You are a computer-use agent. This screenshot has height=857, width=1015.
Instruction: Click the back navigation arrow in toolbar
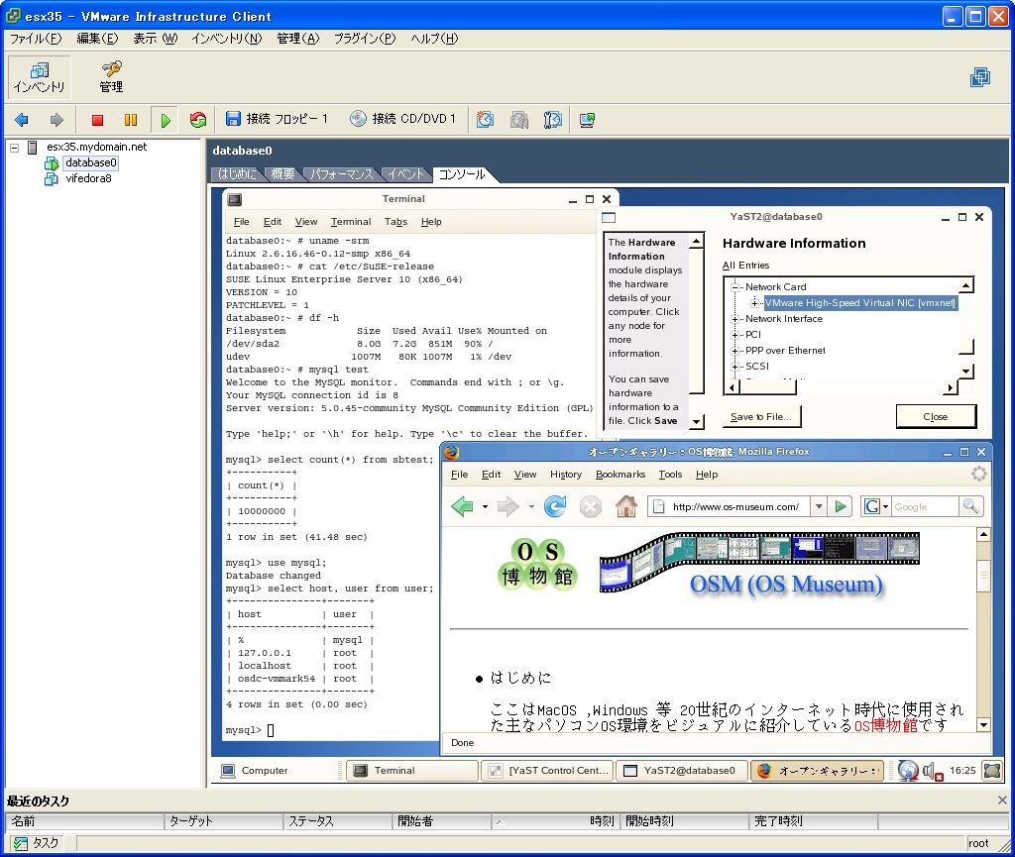[22, 120]
